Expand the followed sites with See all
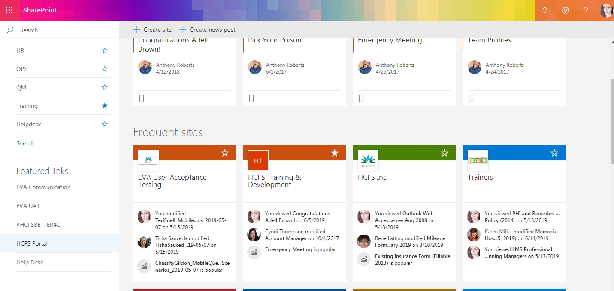614x291 pixels. [25, 143]
